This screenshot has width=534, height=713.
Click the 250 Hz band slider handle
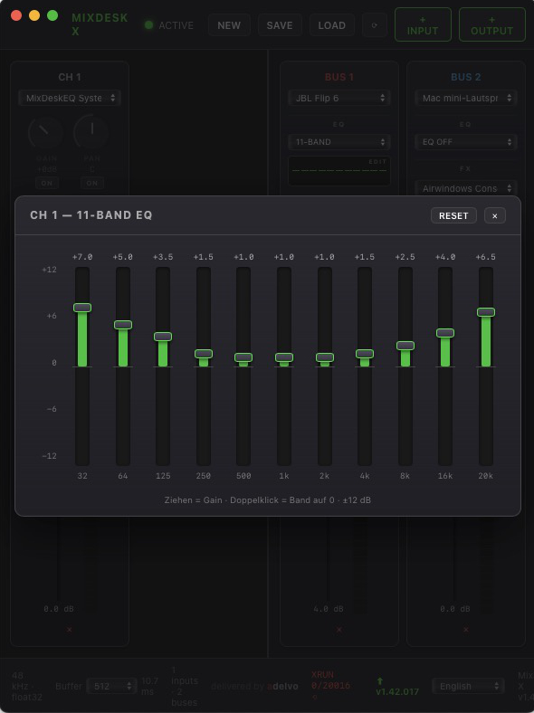[204, 353]
